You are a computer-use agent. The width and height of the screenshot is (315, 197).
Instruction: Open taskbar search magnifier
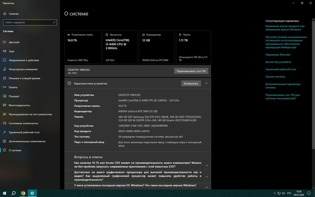click(x=14, y=194)
